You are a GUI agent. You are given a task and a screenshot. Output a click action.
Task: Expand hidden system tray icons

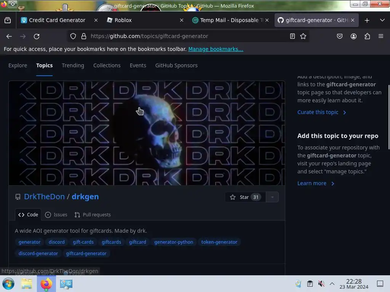[332, 284]
